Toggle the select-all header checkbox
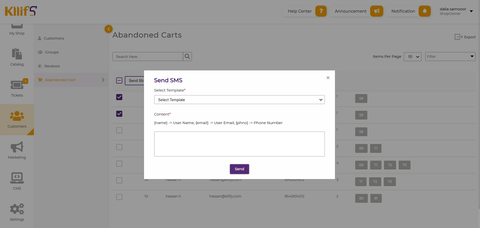 pos(119,80)
